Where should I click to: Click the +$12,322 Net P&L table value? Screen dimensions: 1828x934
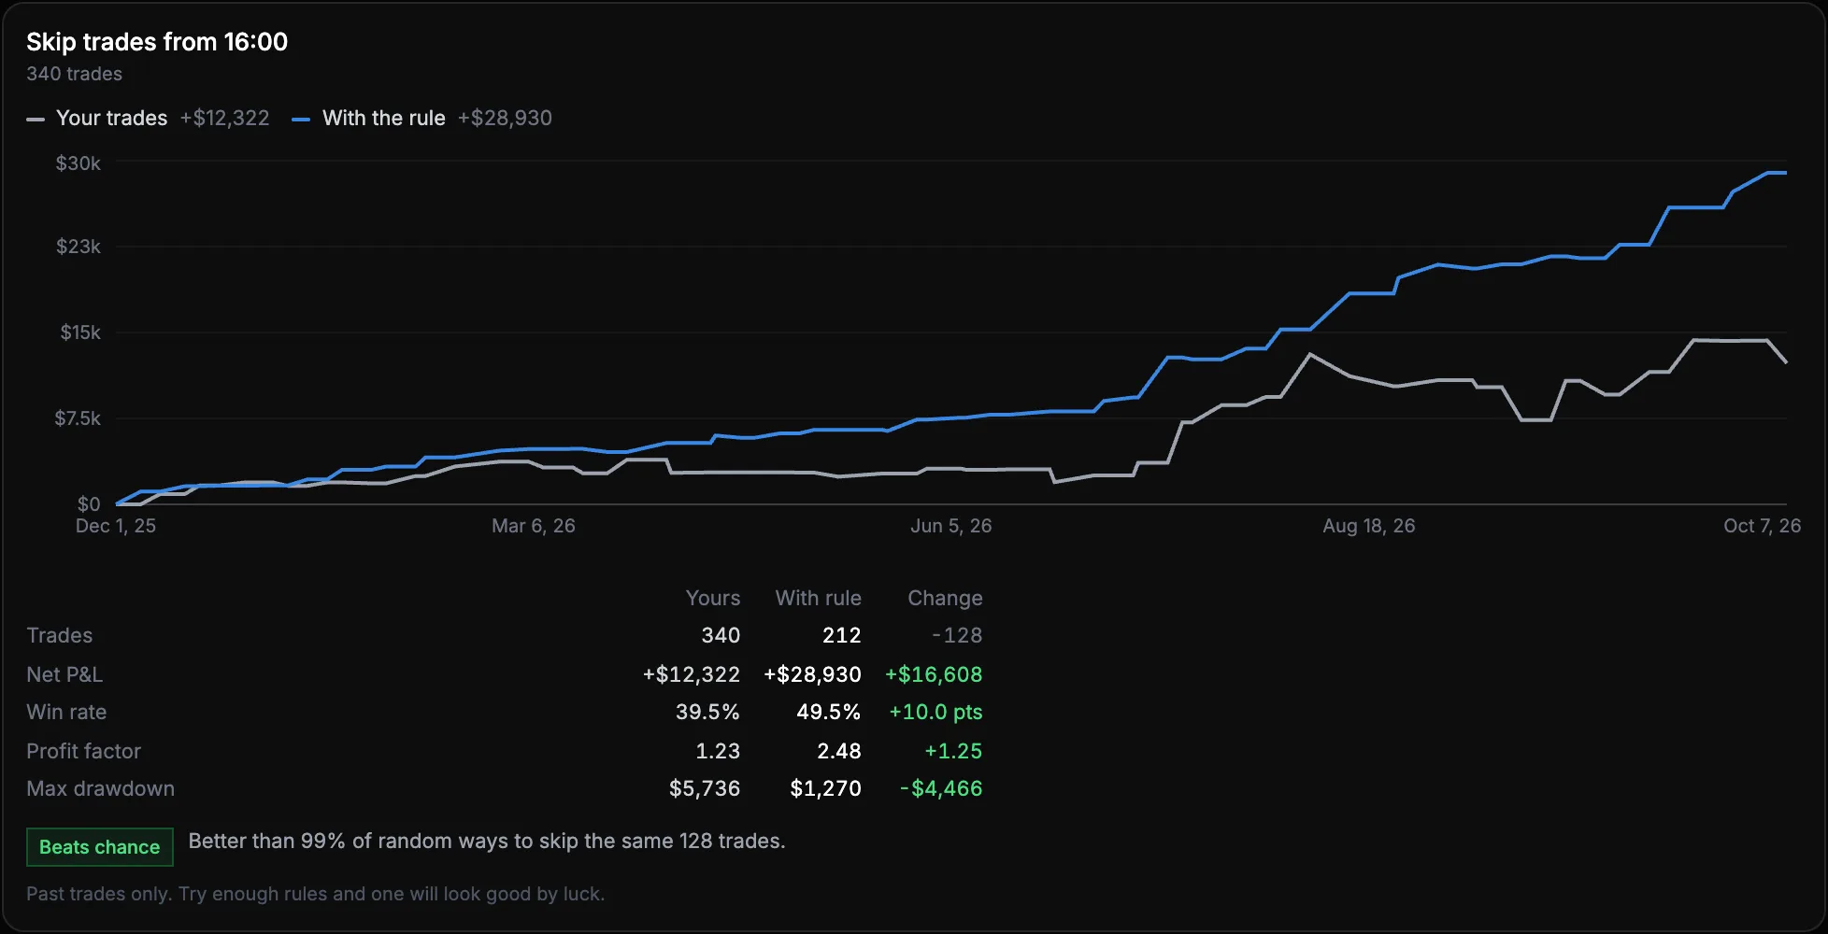(x=692, y=674)
